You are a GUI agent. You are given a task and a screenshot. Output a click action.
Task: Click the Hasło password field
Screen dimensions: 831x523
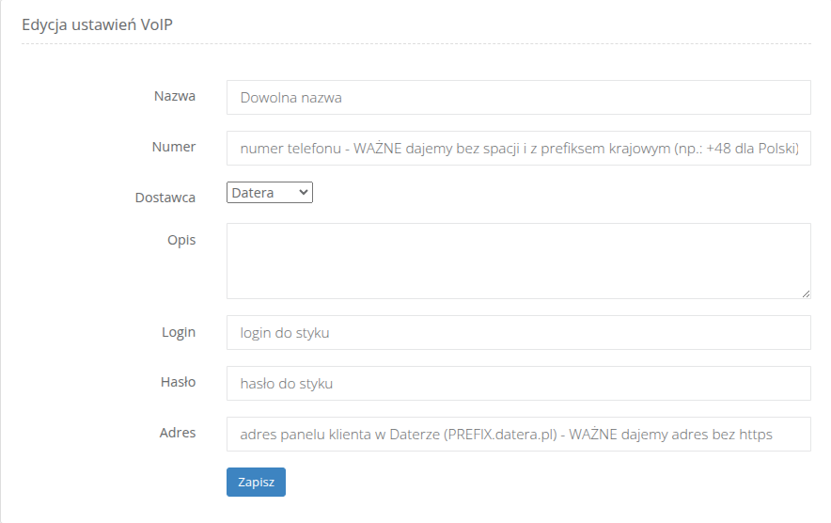point(518,383)
